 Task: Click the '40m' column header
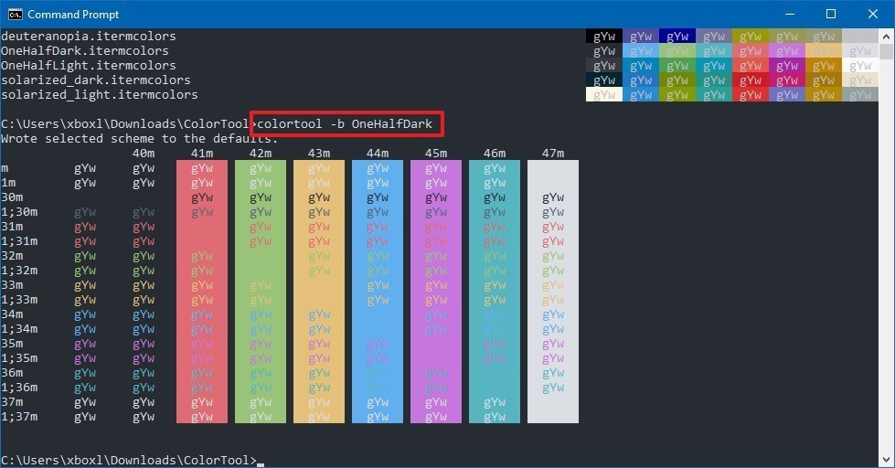point(144,153)
